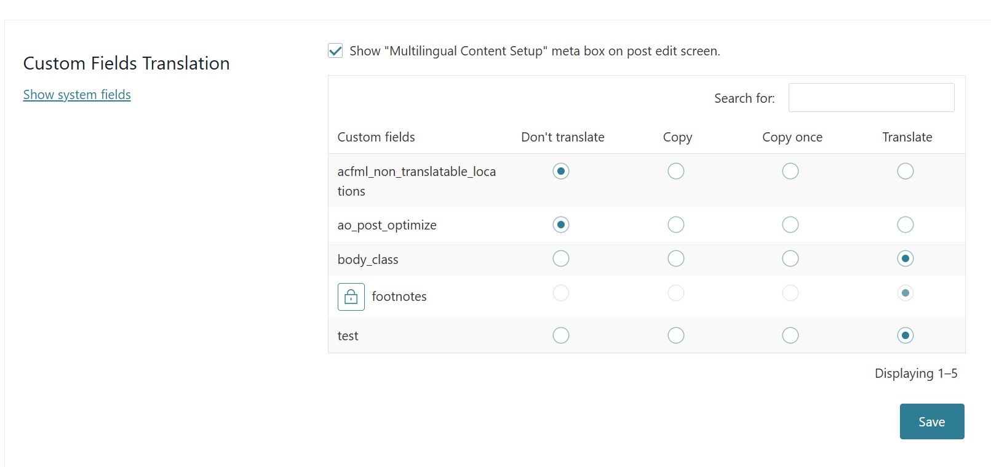Screen dimensions: 991x467
Task: Select Copy once for the test field
Action: (790, 335)
